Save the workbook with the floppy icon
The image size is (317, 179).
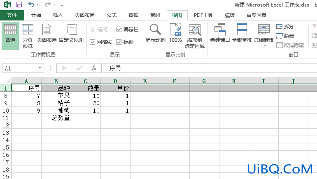19,4
